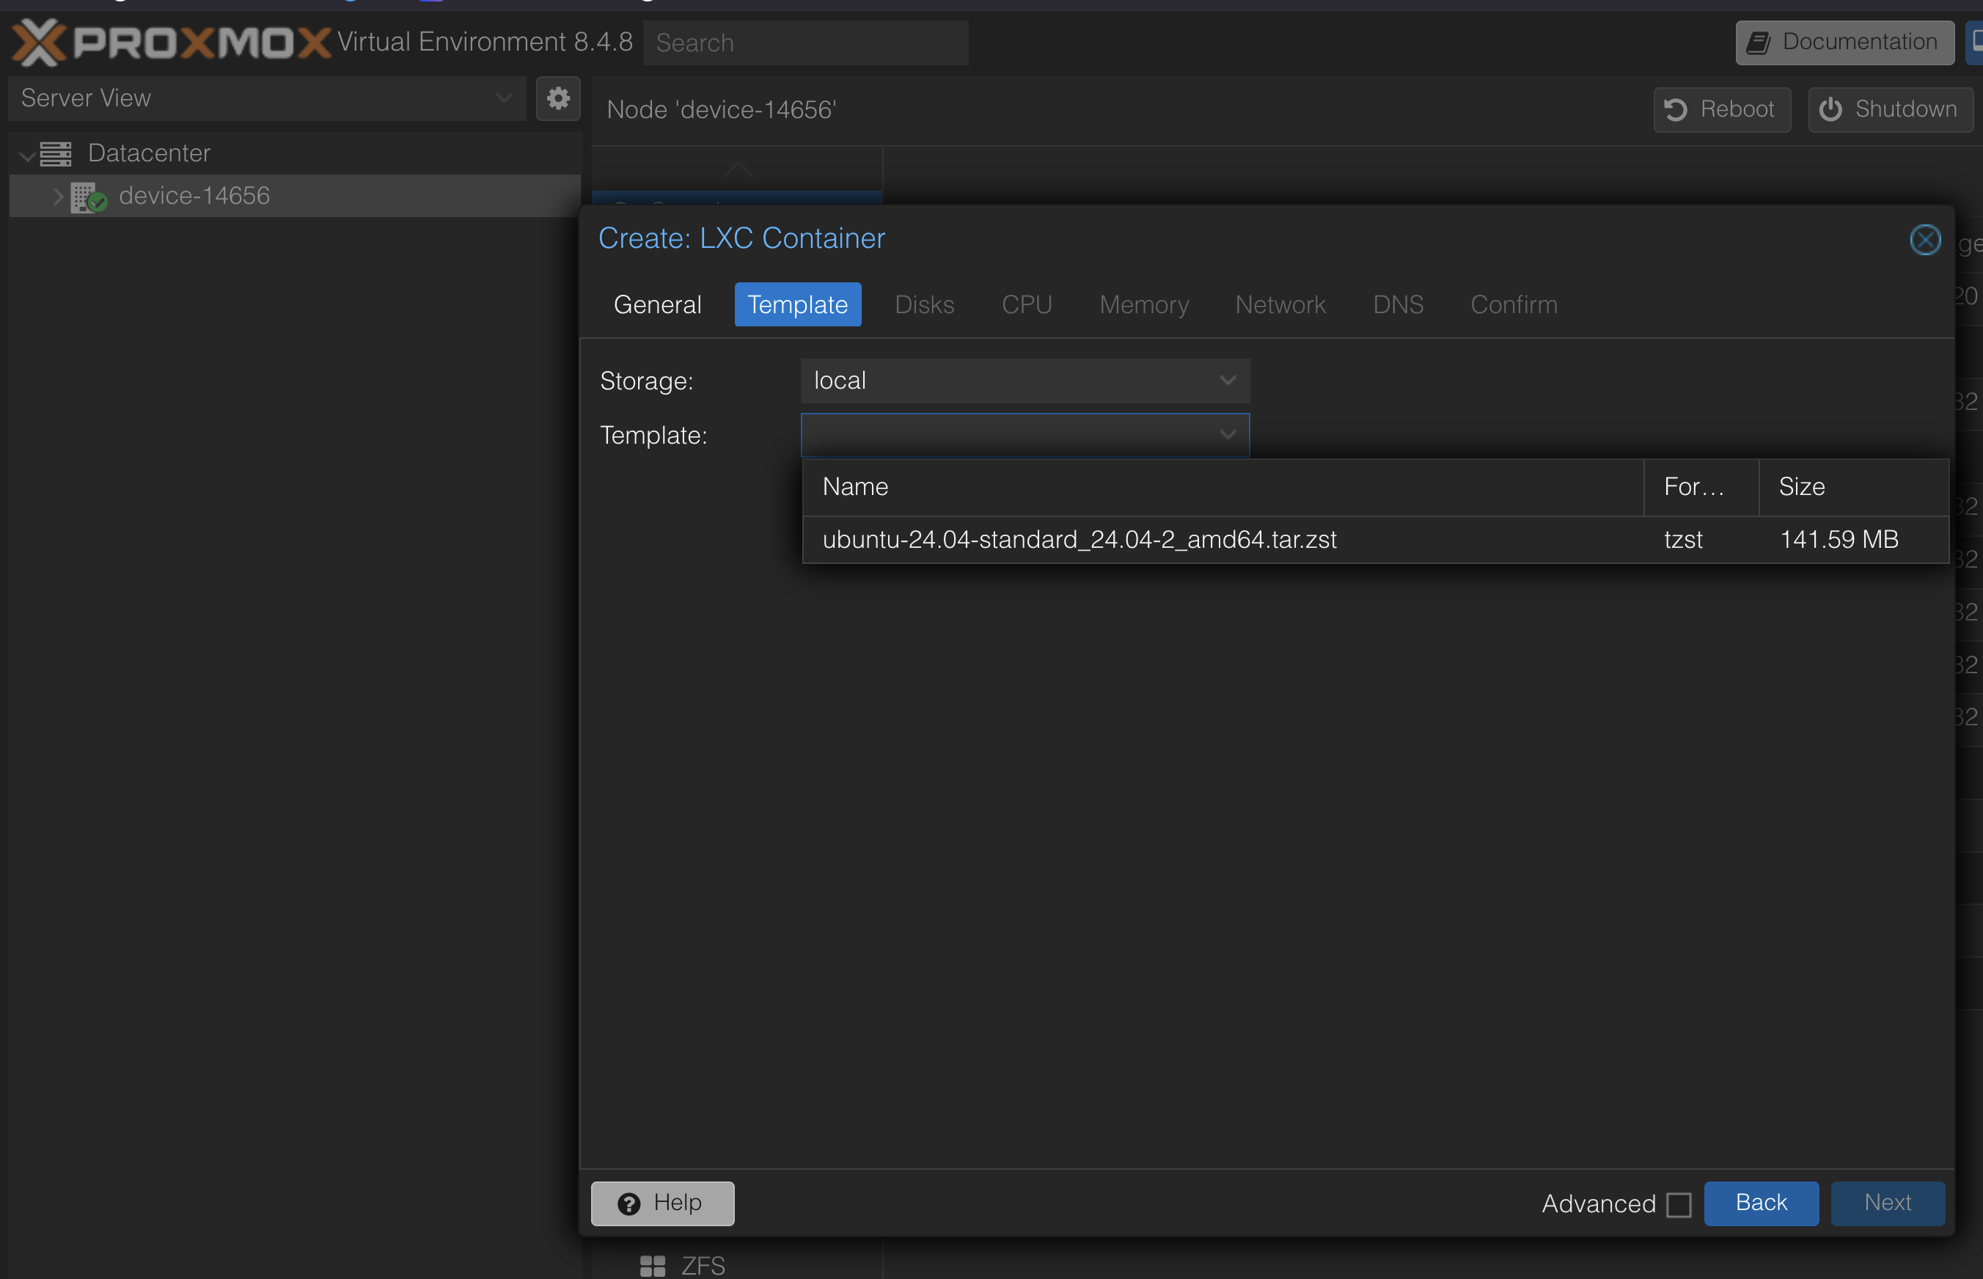Open the Storage dropdown showing local
The width and height of the screenshot is (1983, 1279).
click(x=1024, y=381)
